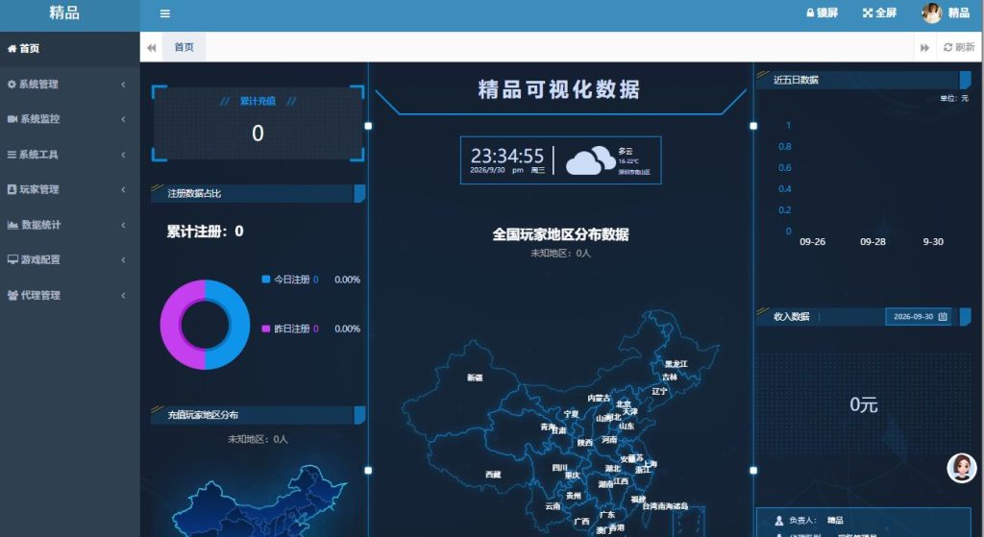This screenshot has width=984, height=537.
Task: Click the 0元 income value
Action: [x=864, y=404]
